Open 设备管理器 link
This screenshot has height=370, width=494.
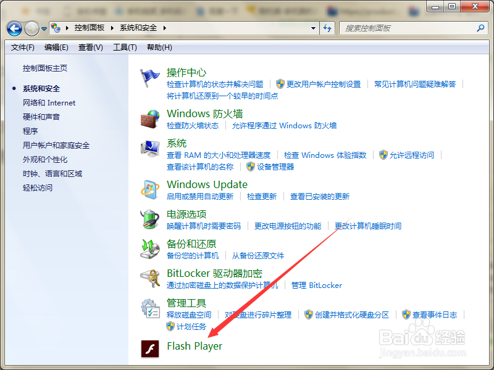coord(275,166)
